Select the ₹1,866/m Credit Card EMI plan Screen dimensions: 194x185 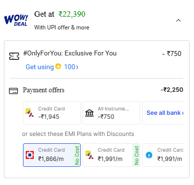52,155
